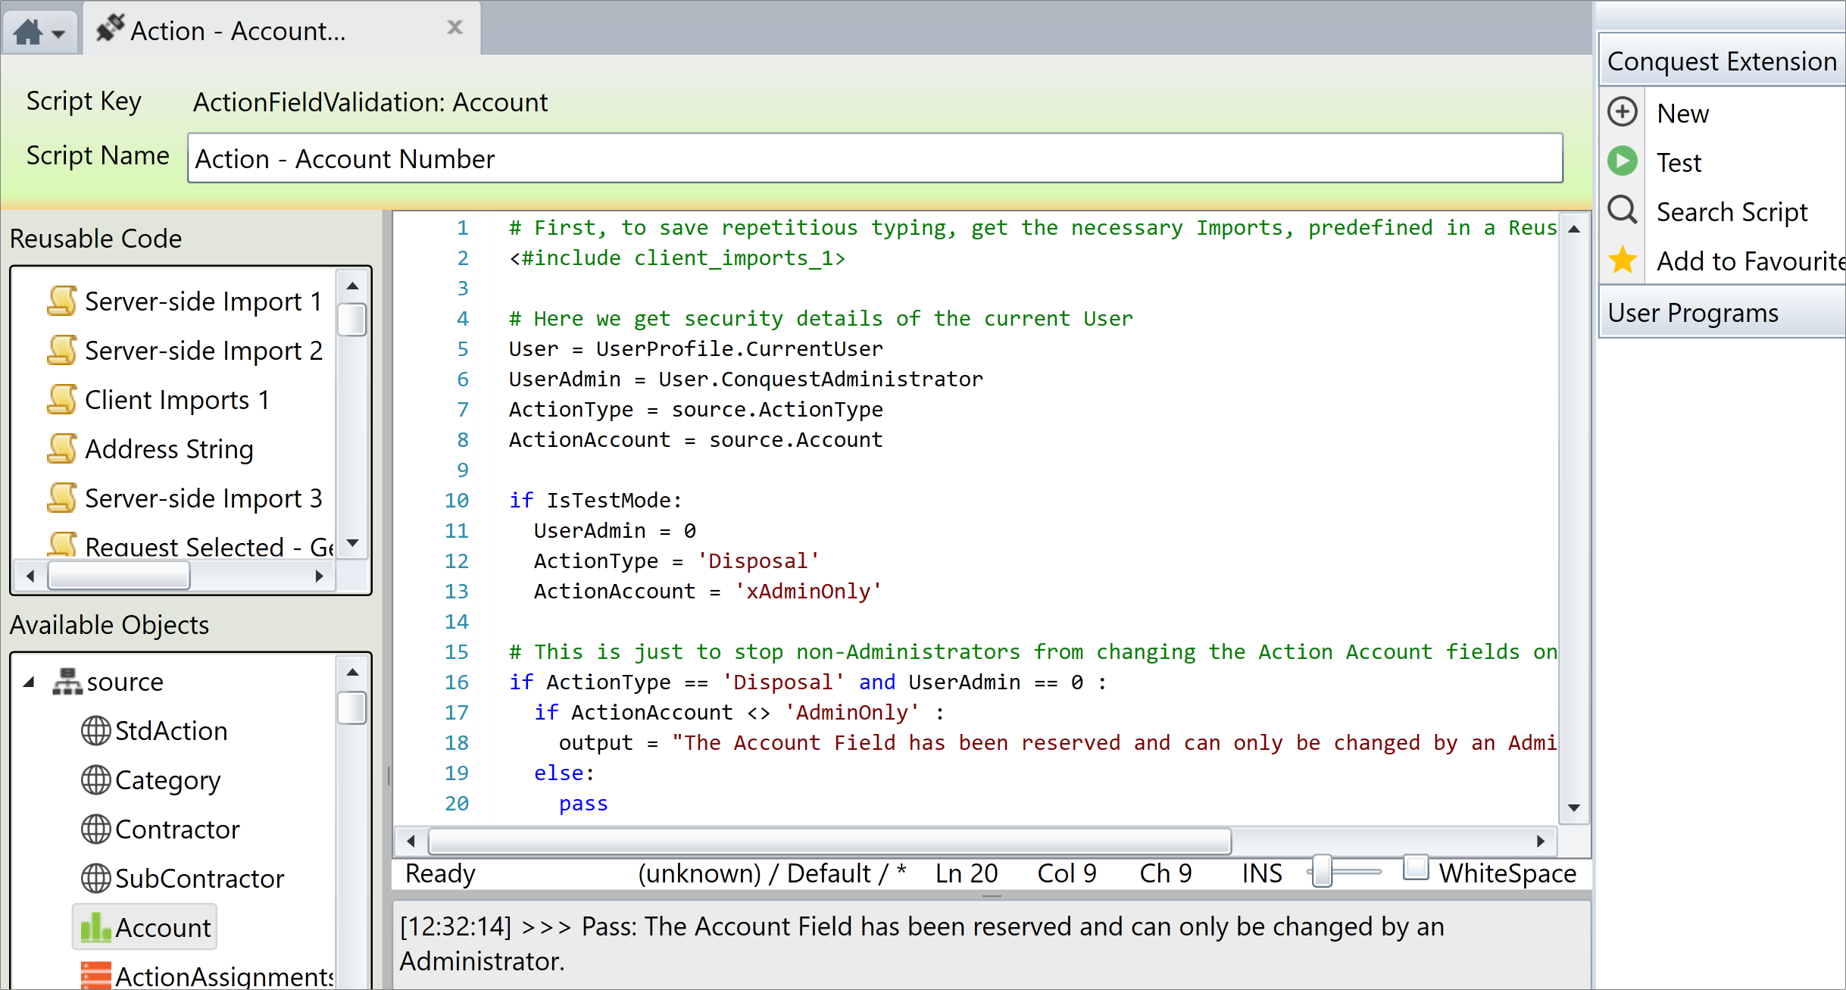This screenshot has width=1846, height=990.
Task: Click the New plus icon
Action: 1623,113
